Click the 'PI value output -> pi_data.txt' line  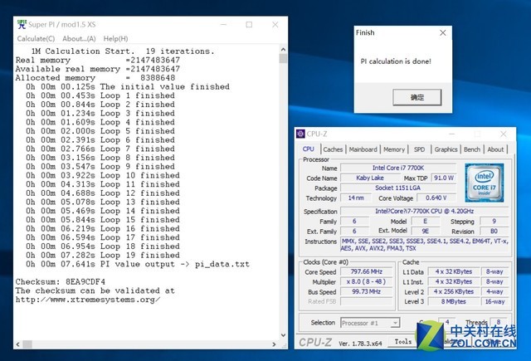point(138,264)
